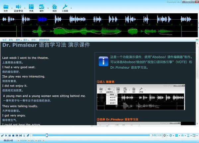Expand the dropdown arrow beside 正在学习
Viewport: 199px width, 143px height.
25,8
